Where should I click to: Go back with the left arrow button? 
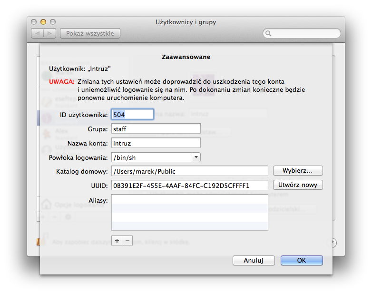38,33
